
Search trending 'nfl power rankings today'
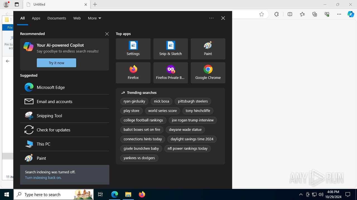click(x=187, y=149)
